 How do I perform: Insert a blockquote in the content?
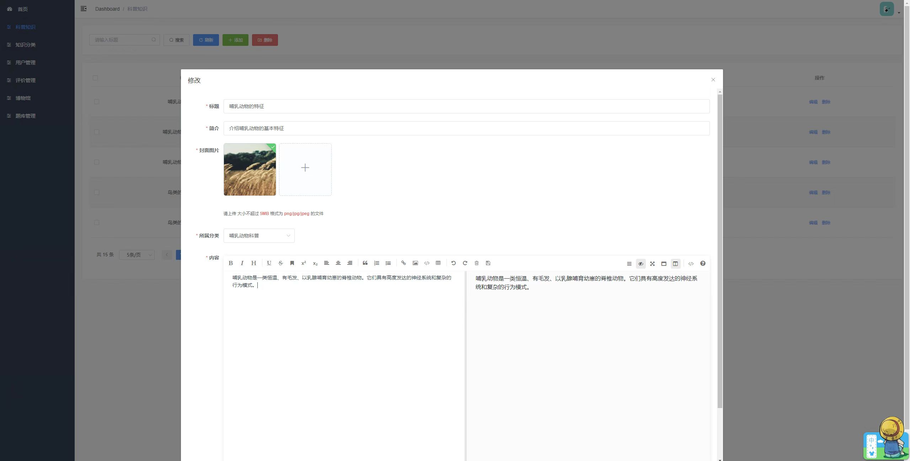pos(365,263)
